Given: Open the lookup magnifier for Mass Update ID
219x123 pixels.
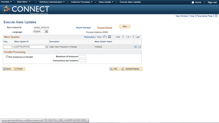Looking at the screenshot, I should 47,47.
